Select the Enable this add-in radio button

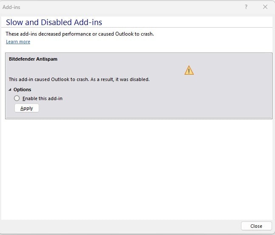tap(17, 98)
